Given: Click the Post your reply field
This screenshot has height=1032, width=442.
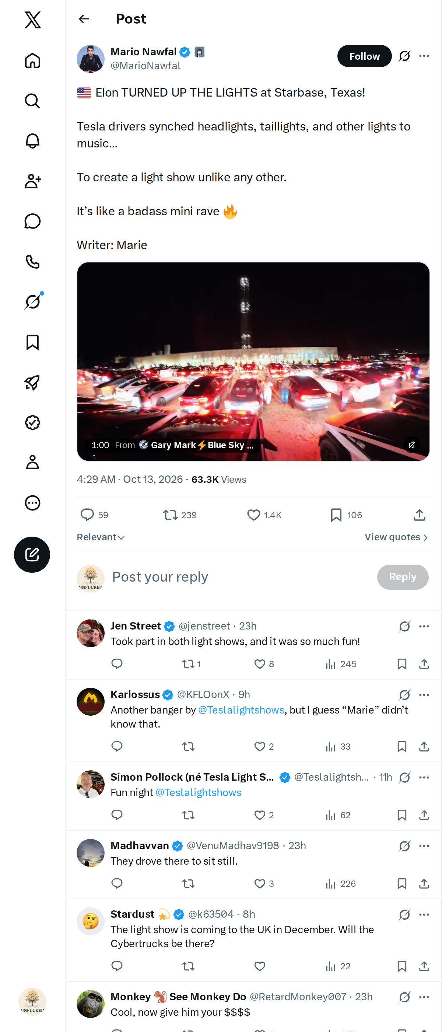Looking at the screenshot, I should click(x=240, y=577).
